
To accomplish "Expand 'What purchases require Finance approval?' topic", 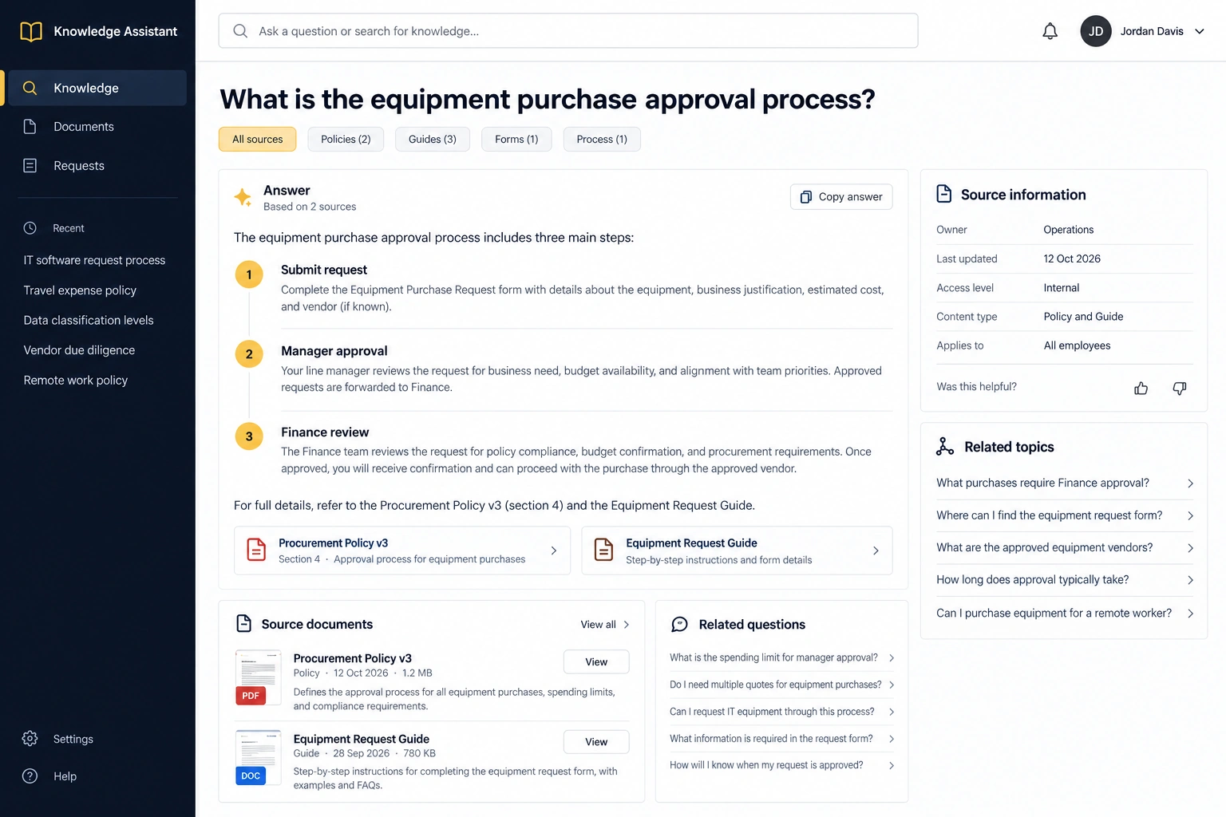I will (x=1065, y=483).
